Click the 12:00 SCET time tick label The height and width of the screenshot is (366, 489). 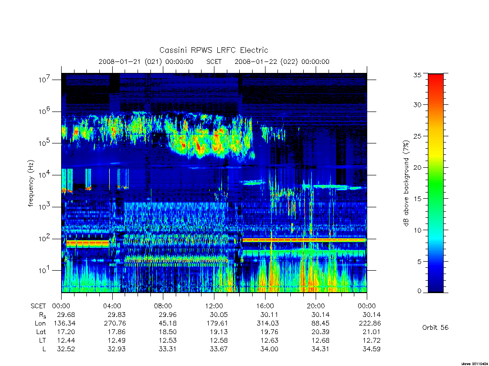[214, 306]
